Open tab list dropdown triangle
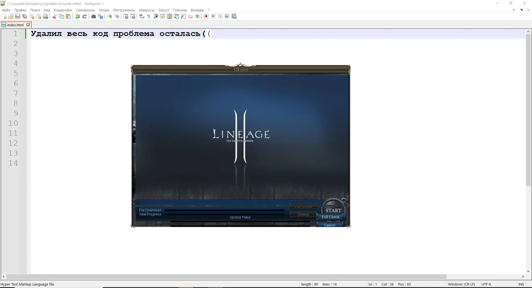 (x=521, y=10)
